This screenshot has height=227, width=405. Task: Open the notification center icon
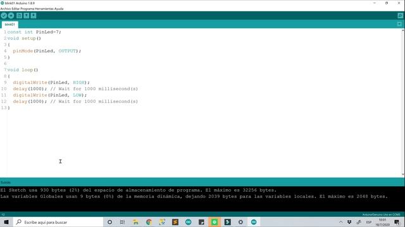tap(397, 222)
